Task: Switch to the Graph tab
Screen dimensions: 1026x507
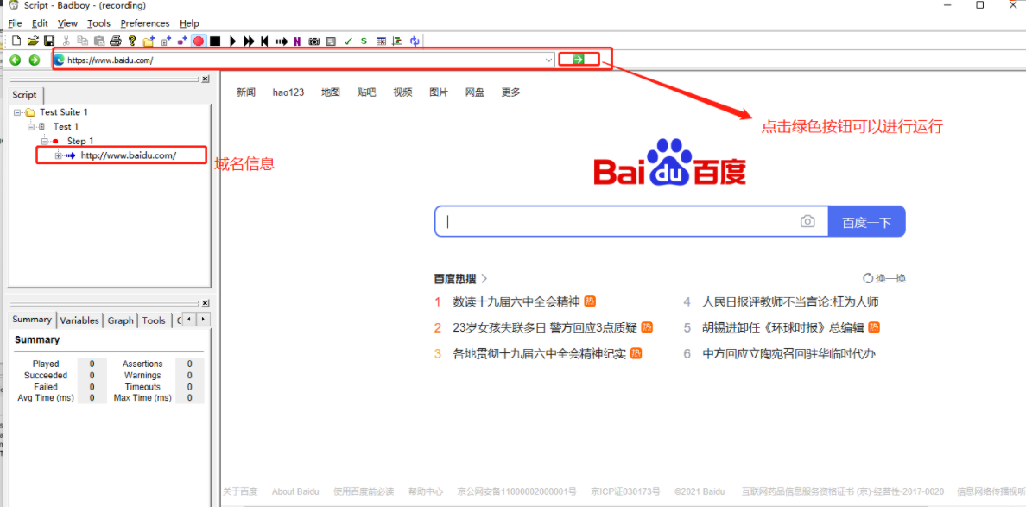Action: pyautogui.click(x=120, y=320)
